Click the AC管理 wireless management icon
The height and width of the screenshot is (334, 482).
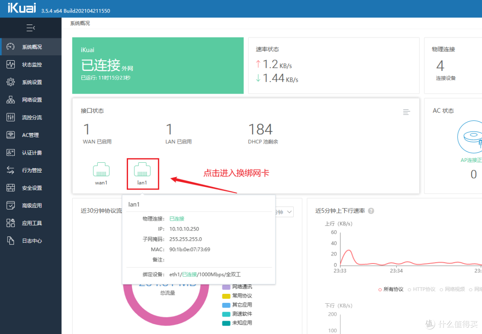pyautogui.click(x=11, y=135)
